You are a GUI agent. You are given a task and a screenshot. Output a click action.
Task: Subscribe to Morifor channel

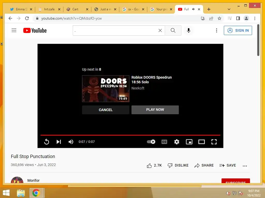pos(235,181)
